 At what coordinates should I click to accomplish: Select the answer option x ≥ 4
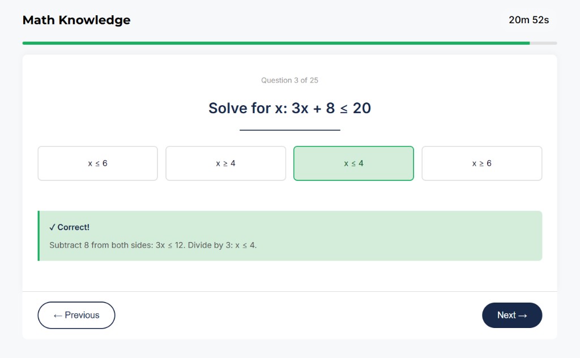tap(225, 163)
